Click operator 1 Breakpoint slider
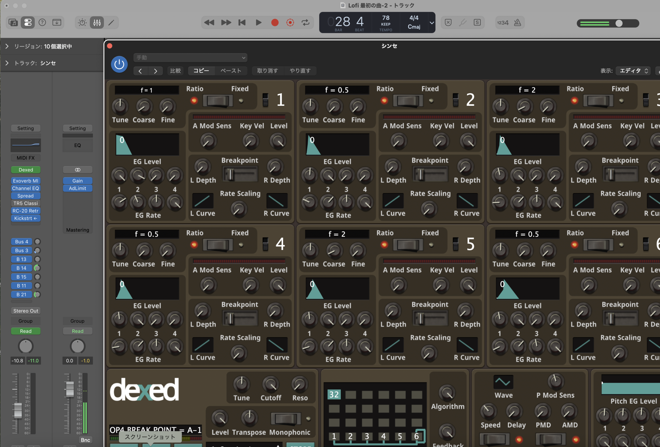The width and height of the screenshot is (660, 447). click(x=240, y=174)
